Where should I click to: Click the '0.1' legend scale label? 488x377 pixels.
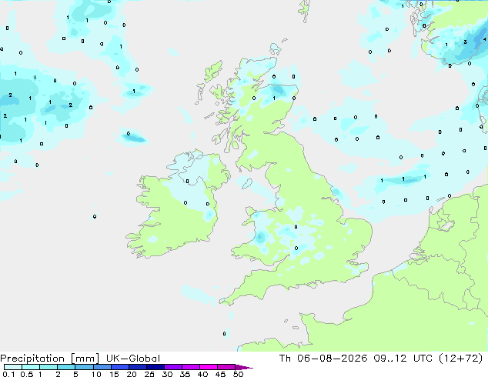[8, 374]
